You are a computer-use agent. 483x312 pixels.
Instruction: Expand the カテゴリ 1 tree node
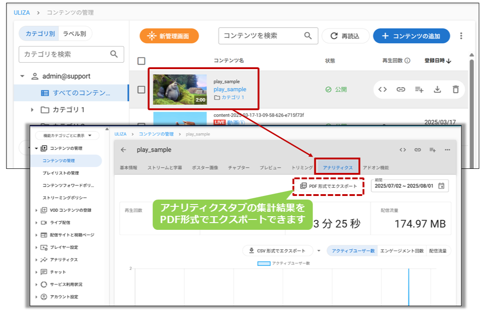click(32, 110)
